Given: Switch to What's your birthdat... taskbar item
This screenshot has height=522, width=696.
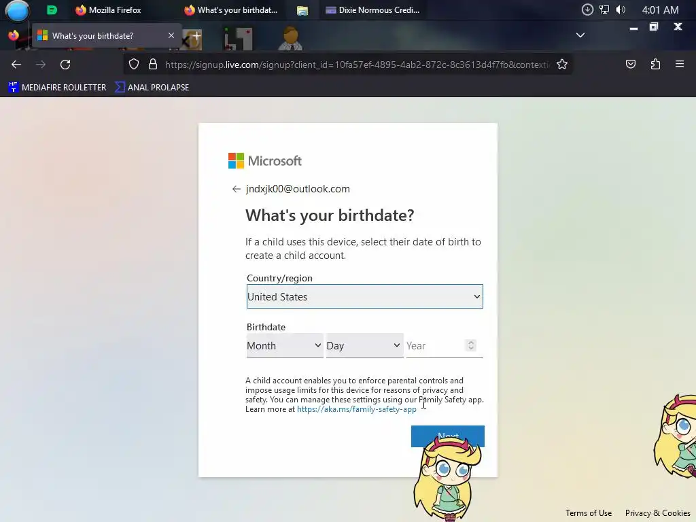Looking at the screenshot, I should coord(230,10).
